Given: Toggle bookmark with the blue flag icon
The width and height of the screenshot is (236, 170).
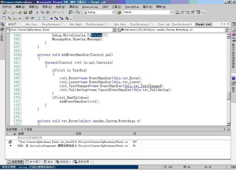Looking at the screenshot, I should 51,18.
